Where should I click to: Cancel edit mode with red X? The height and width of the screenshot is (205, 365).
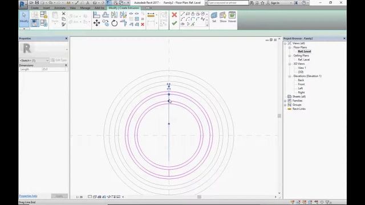click(x=174, y=15)
